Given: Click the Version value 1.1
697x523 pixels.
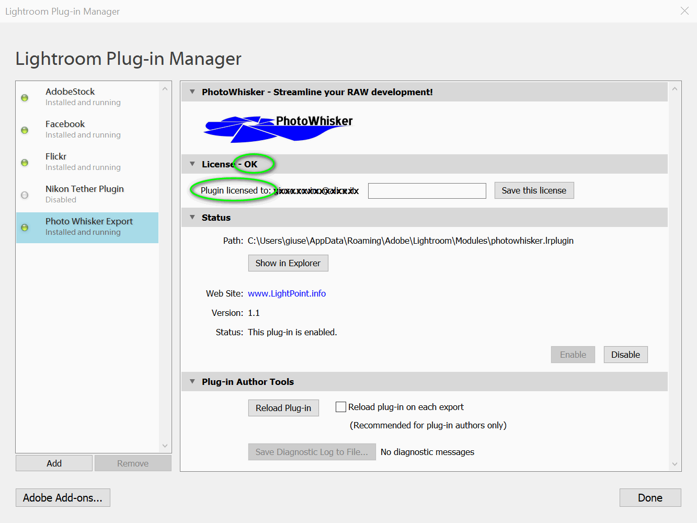Looking at the screenshot, I should [254, 313].
